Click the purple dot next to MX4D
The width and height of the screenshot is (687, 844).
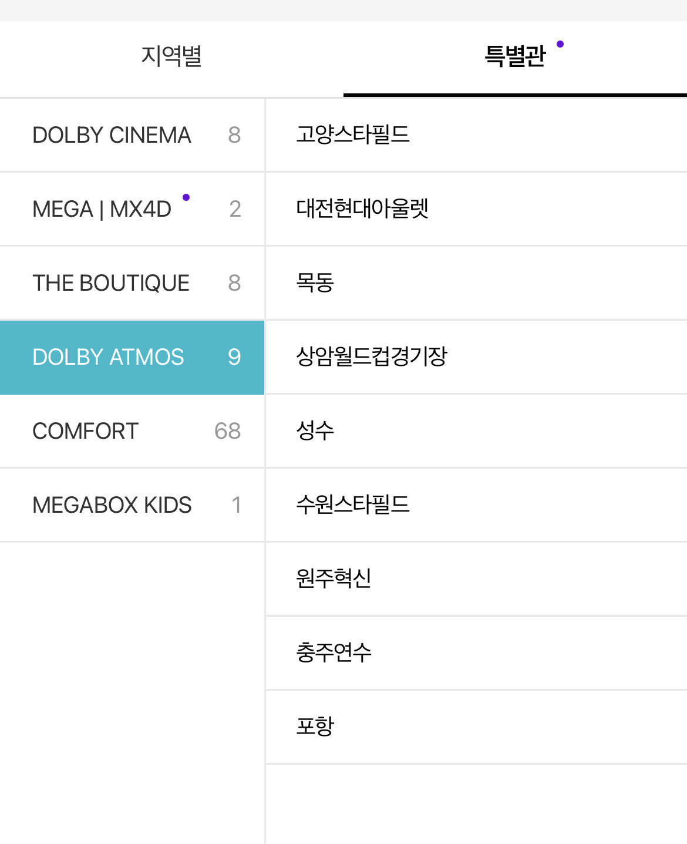pos(186,197)
